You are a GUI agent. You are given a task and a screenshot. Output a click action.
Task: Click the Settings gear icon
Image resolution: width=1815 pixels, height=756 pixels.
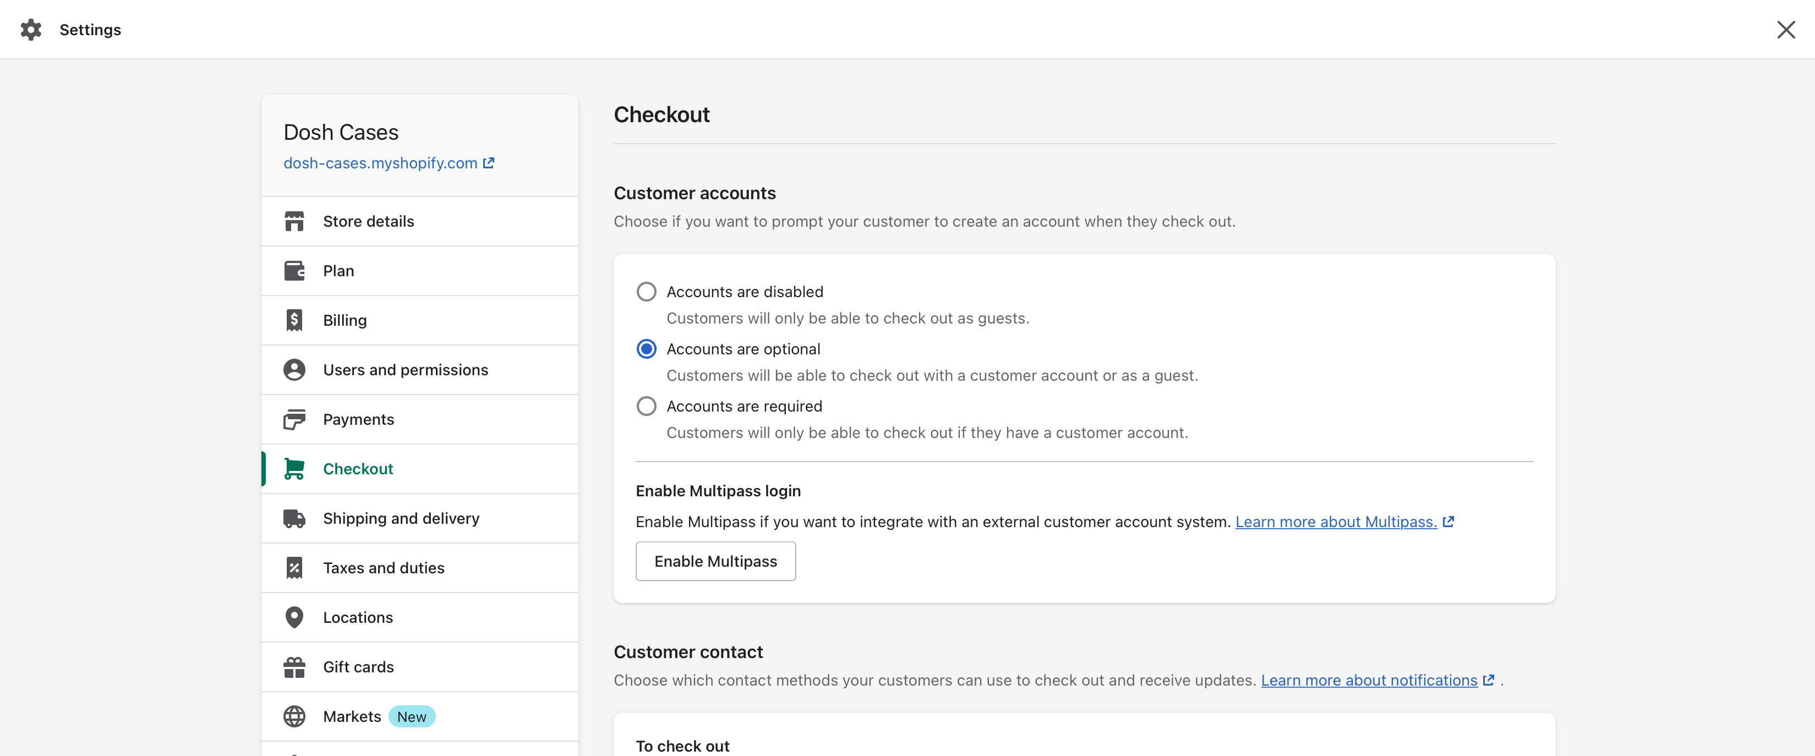click(31, 30)
